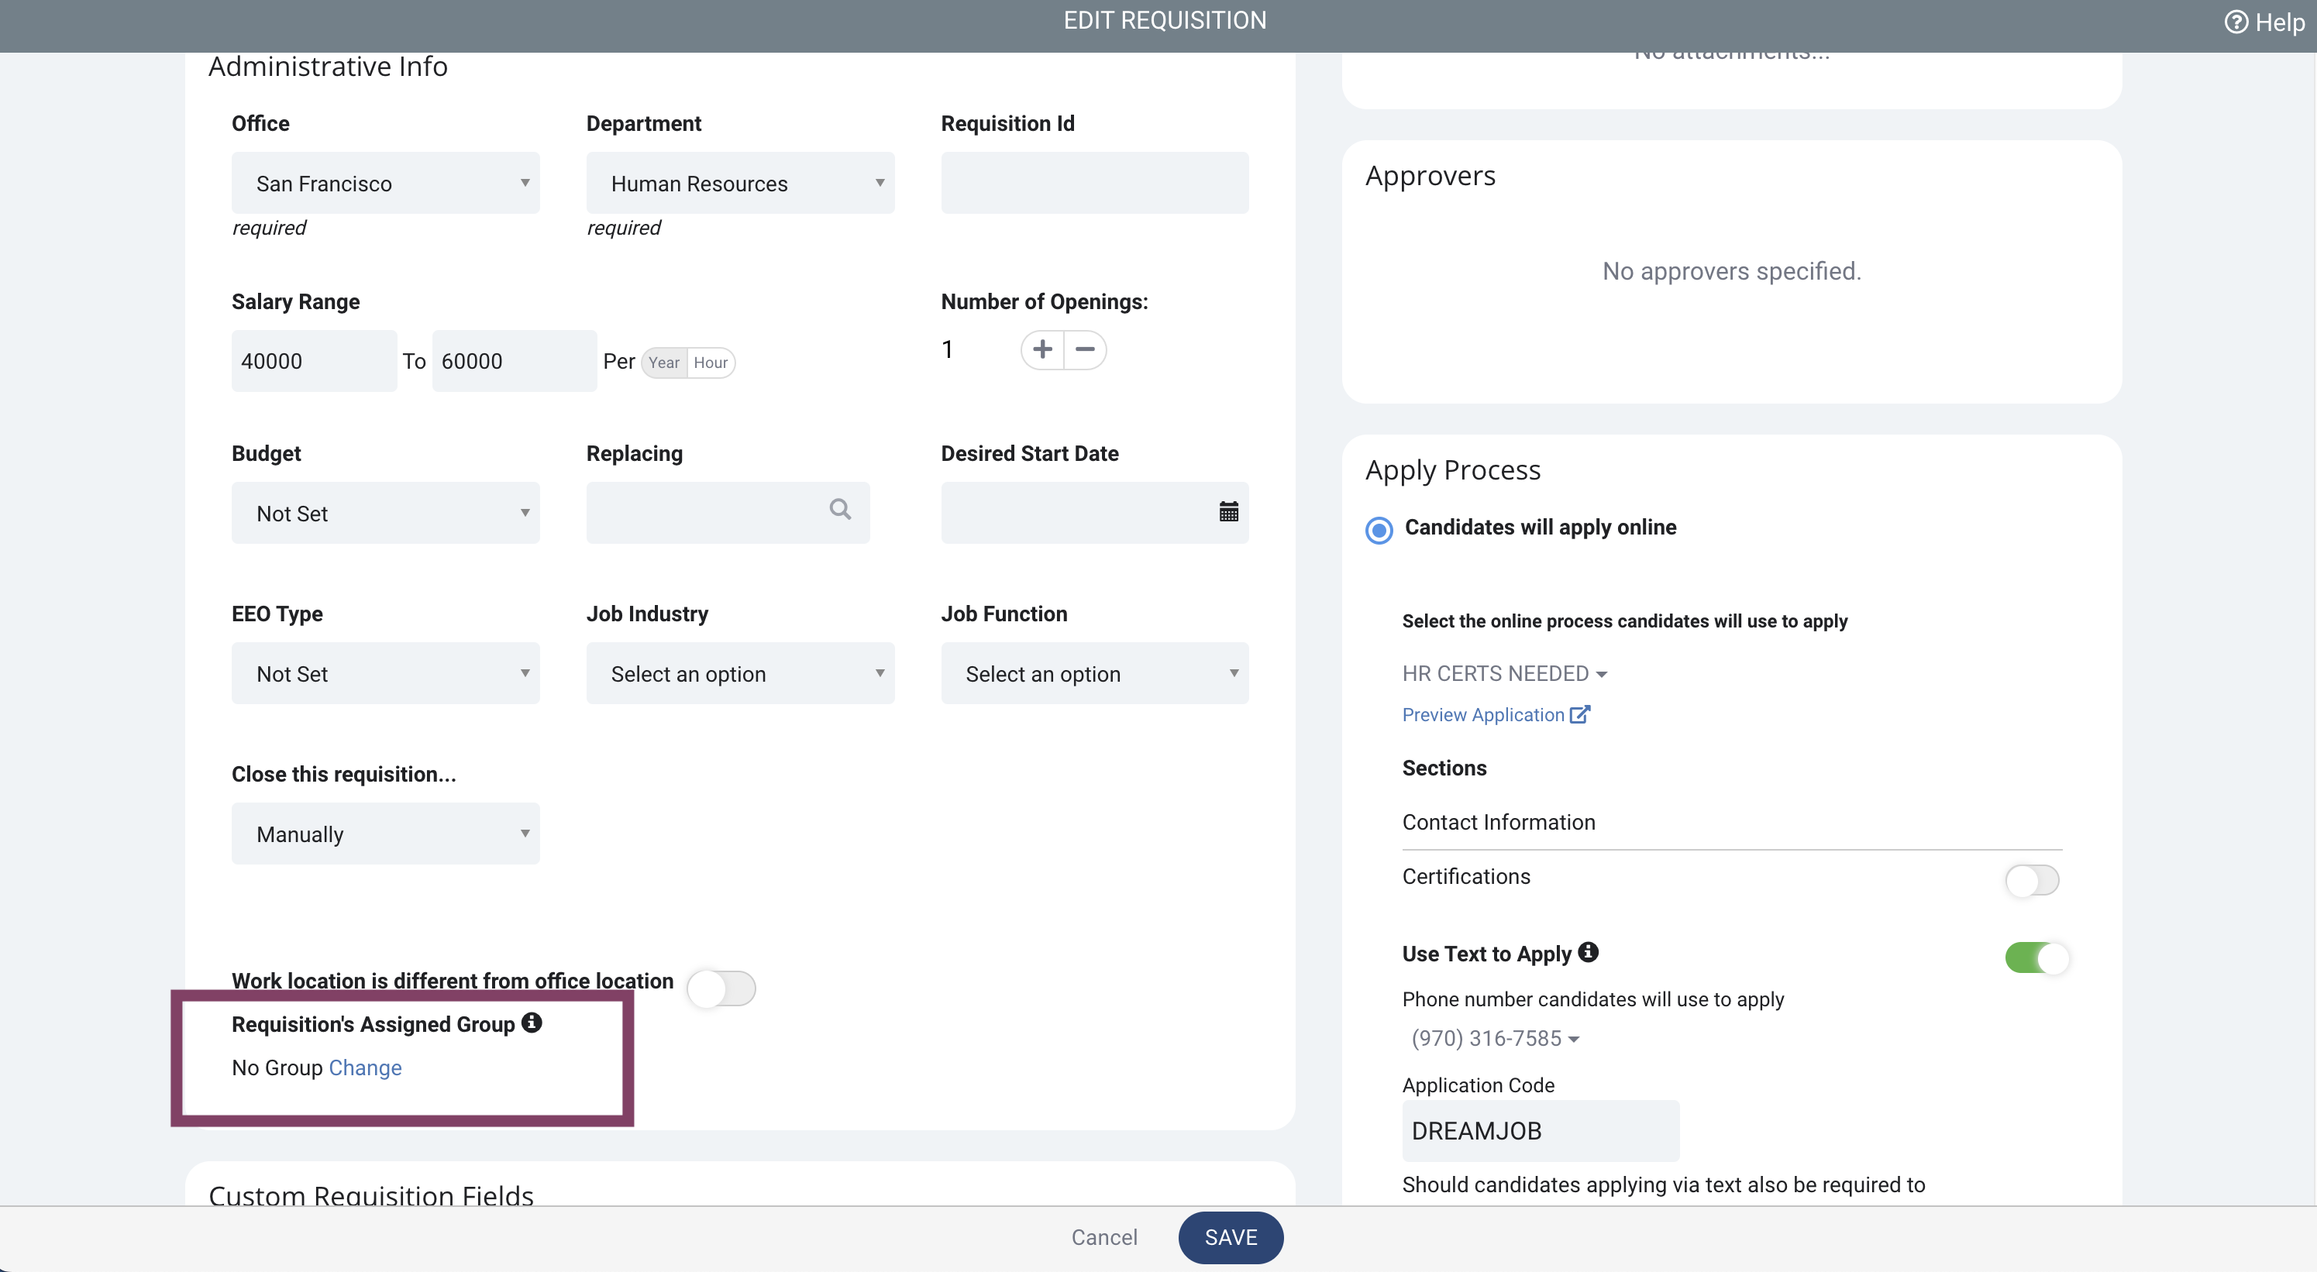Select Hour for salary period
The height and width of the screenshot is (1272, 2317).
click(711, 363)
